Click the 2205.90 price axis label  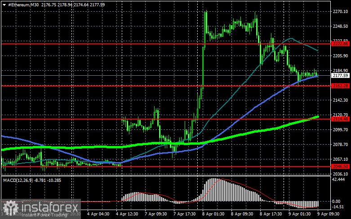coord(340,56)
